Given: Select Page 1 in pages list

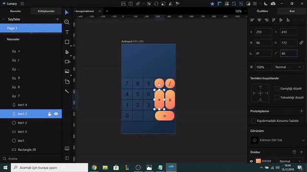Looking at the screenshot, I should [31, 28].
